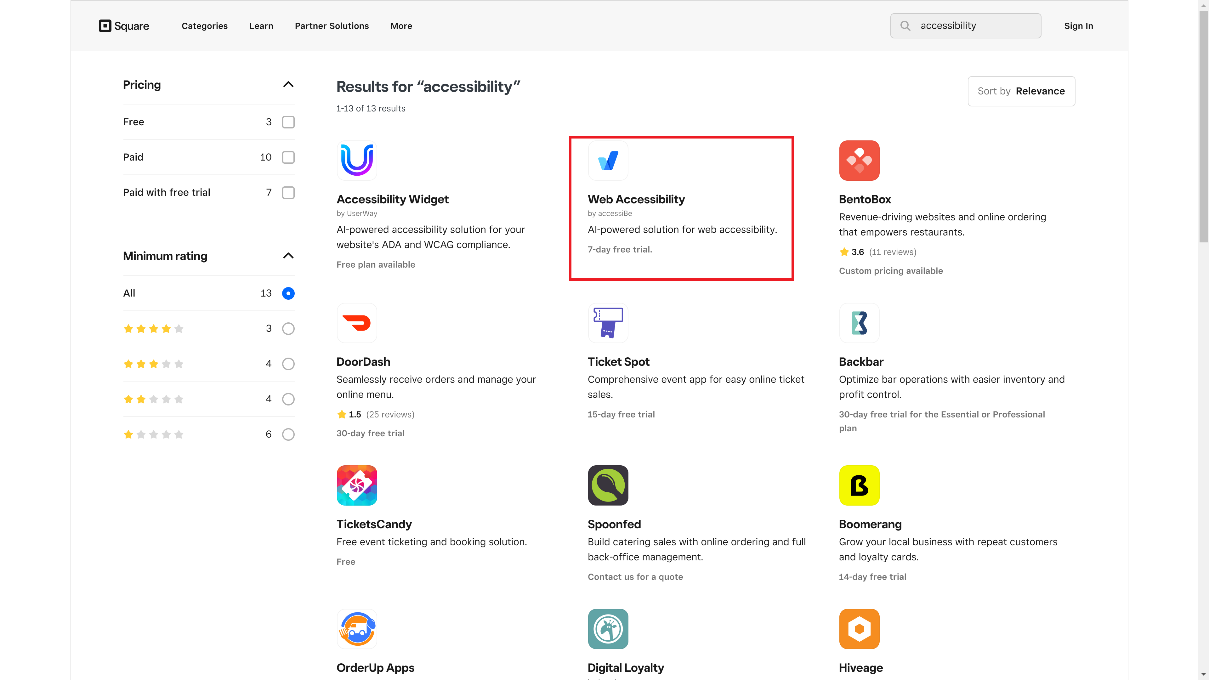This screenshot has width=1209, height=680.
Task: Select the three-star minimum rating option
Action: point(288,364)
